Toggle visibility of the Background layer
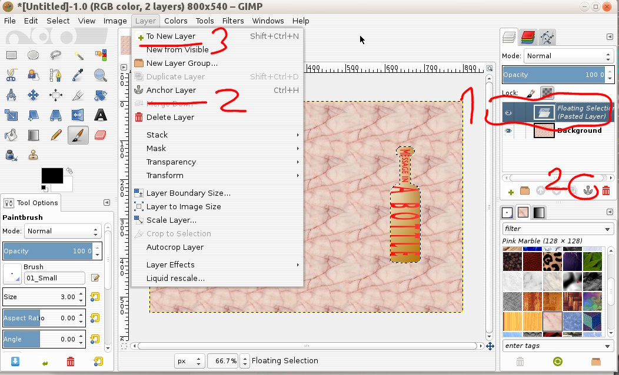Image resolution: width=619 pixels, height=375 pixels. tap(508, 131)
